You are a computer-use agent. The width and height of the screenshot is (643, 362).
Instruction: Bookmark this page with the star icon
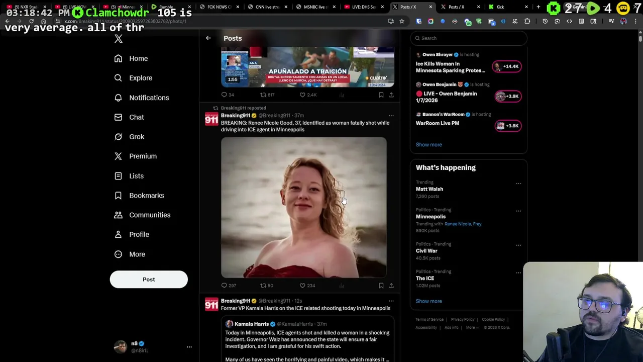point(402,21)
